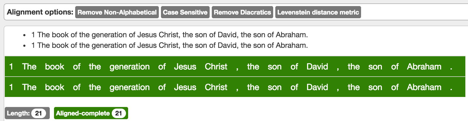Click "David" in the bottom aligned row
468x121 pixels.
coord(317,87)
